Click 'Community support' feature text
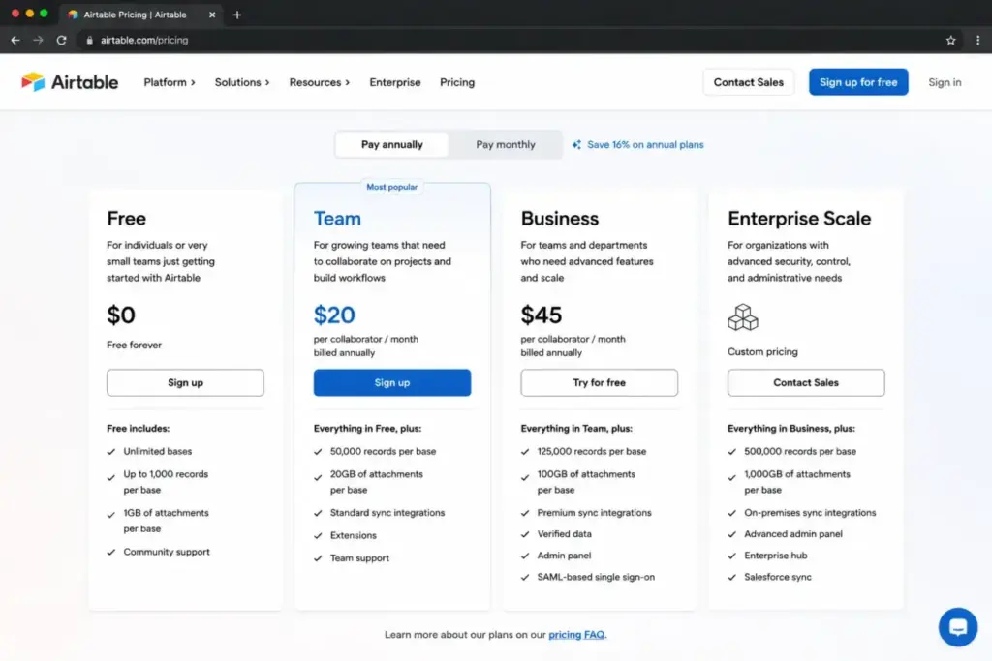Screen dimensions: 992x661 [167, 552]
